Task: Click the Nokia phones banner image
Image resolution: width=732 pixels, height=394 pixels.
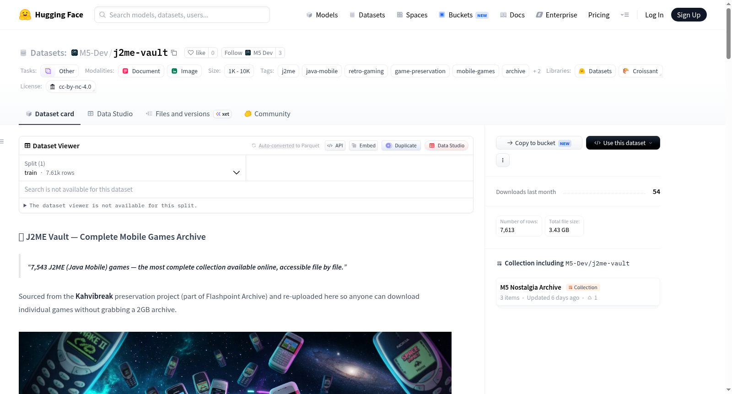Action: (x=235, y=363)
